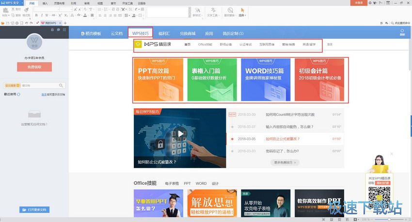Toggle Underline formatting button

pyautogui.click(x=47, y=15)
